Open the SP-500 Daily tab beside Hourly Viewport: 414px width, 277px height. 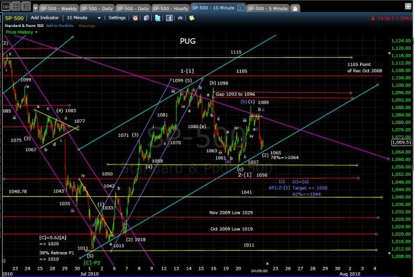[133, 9]
